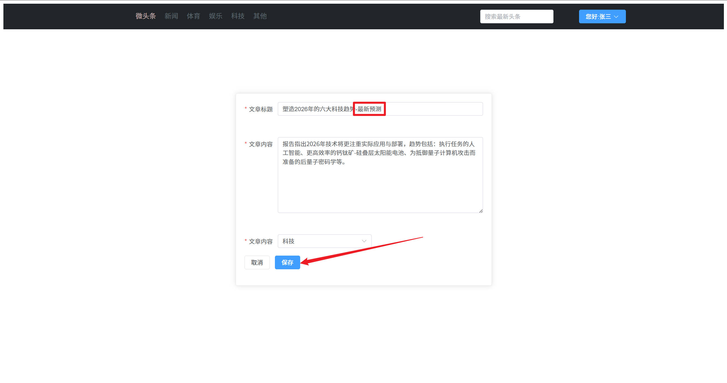
Task: Click the 科技 value in category selector
Action: click(288, 241)
